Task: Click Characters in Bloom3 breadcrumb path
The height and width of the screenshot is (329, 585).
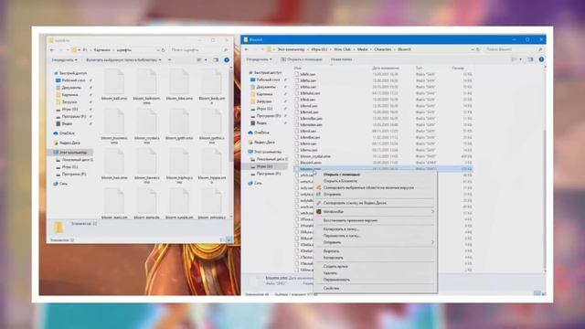Action: 383,49
